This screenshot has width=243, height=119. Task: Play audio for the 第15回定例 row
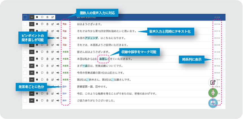click(x=58, y=31)
